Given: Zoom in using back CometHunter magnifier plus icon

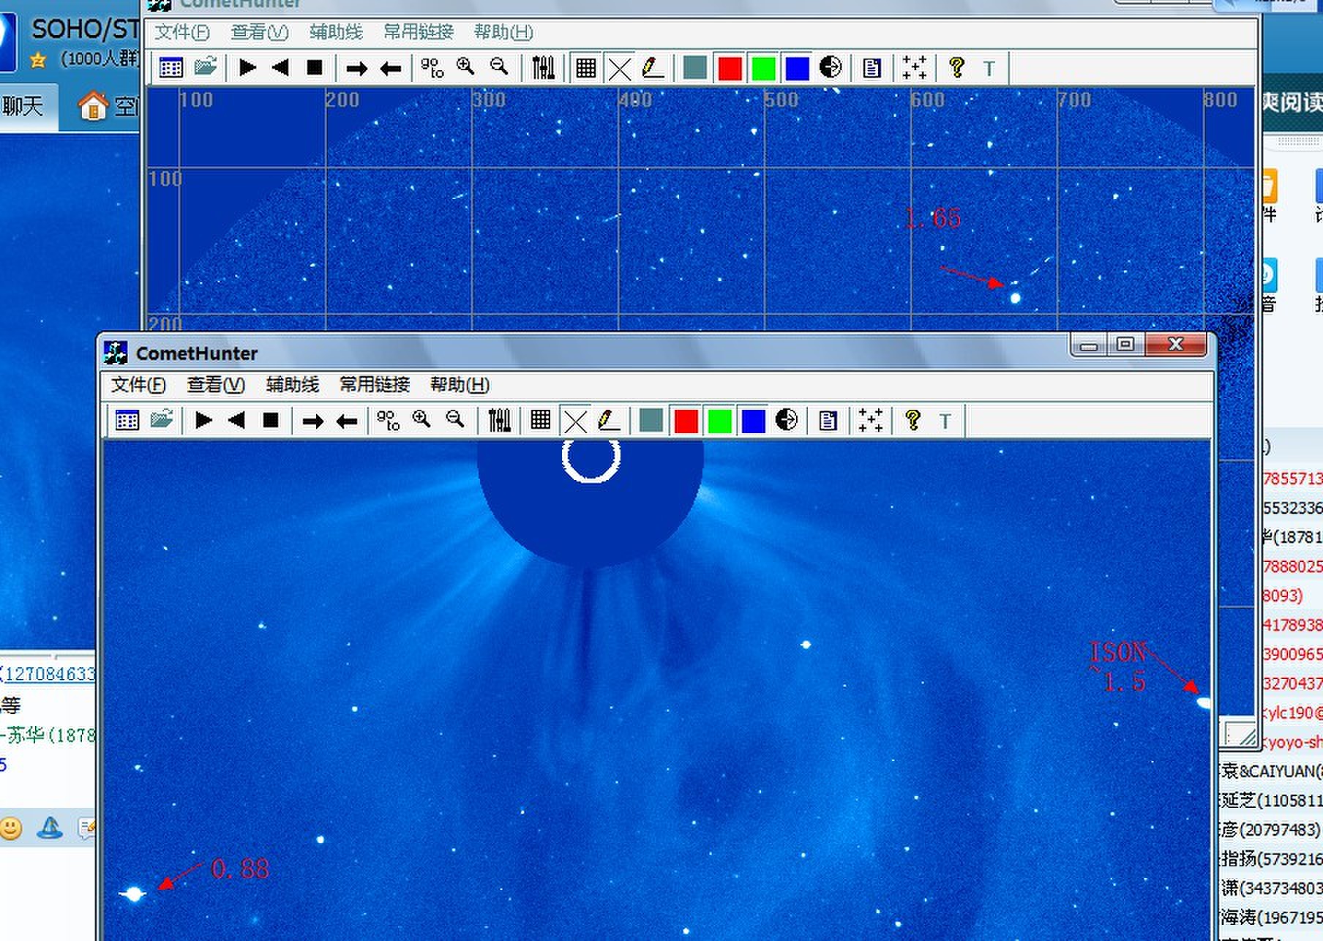Looking at the screenshot, I should 465,67.
